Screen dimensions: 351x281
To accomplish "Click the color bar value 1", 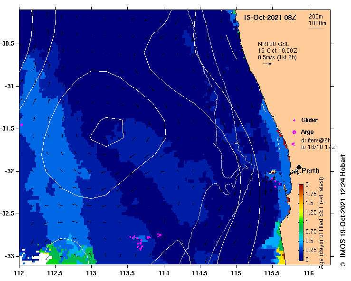I will point(307,222).
